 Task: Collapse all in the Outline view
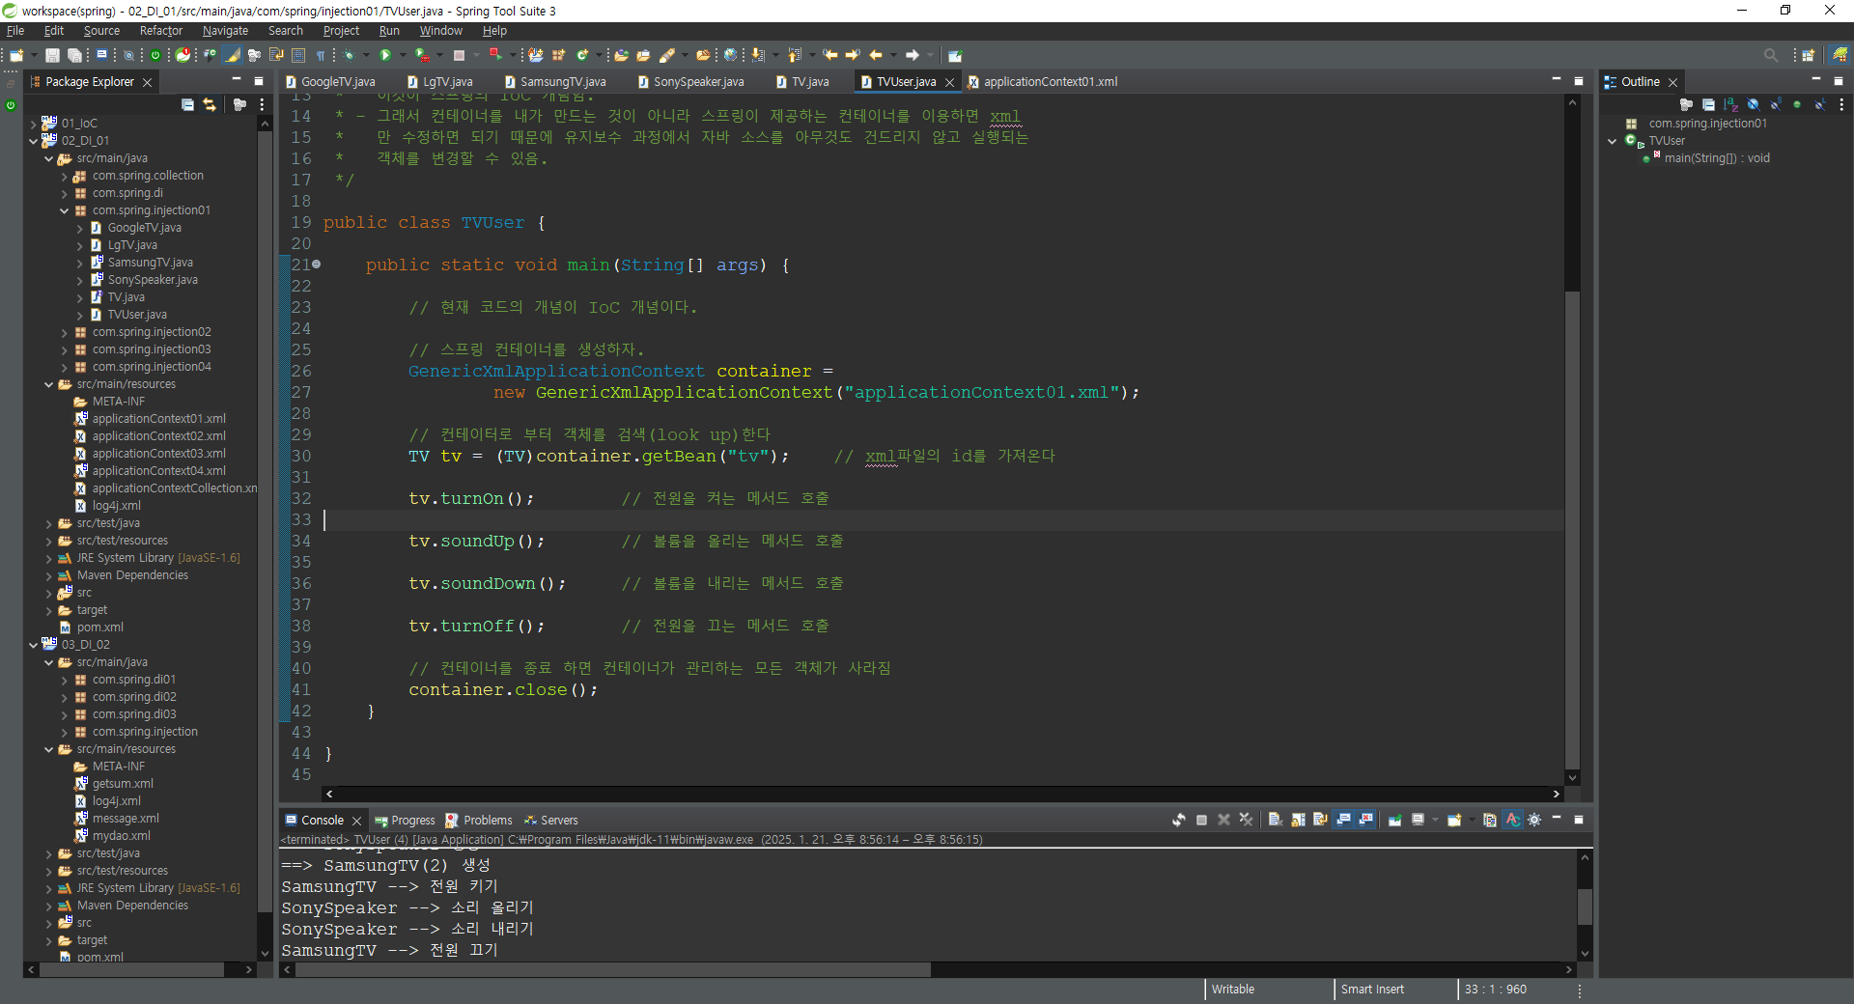click(1708, 104)
